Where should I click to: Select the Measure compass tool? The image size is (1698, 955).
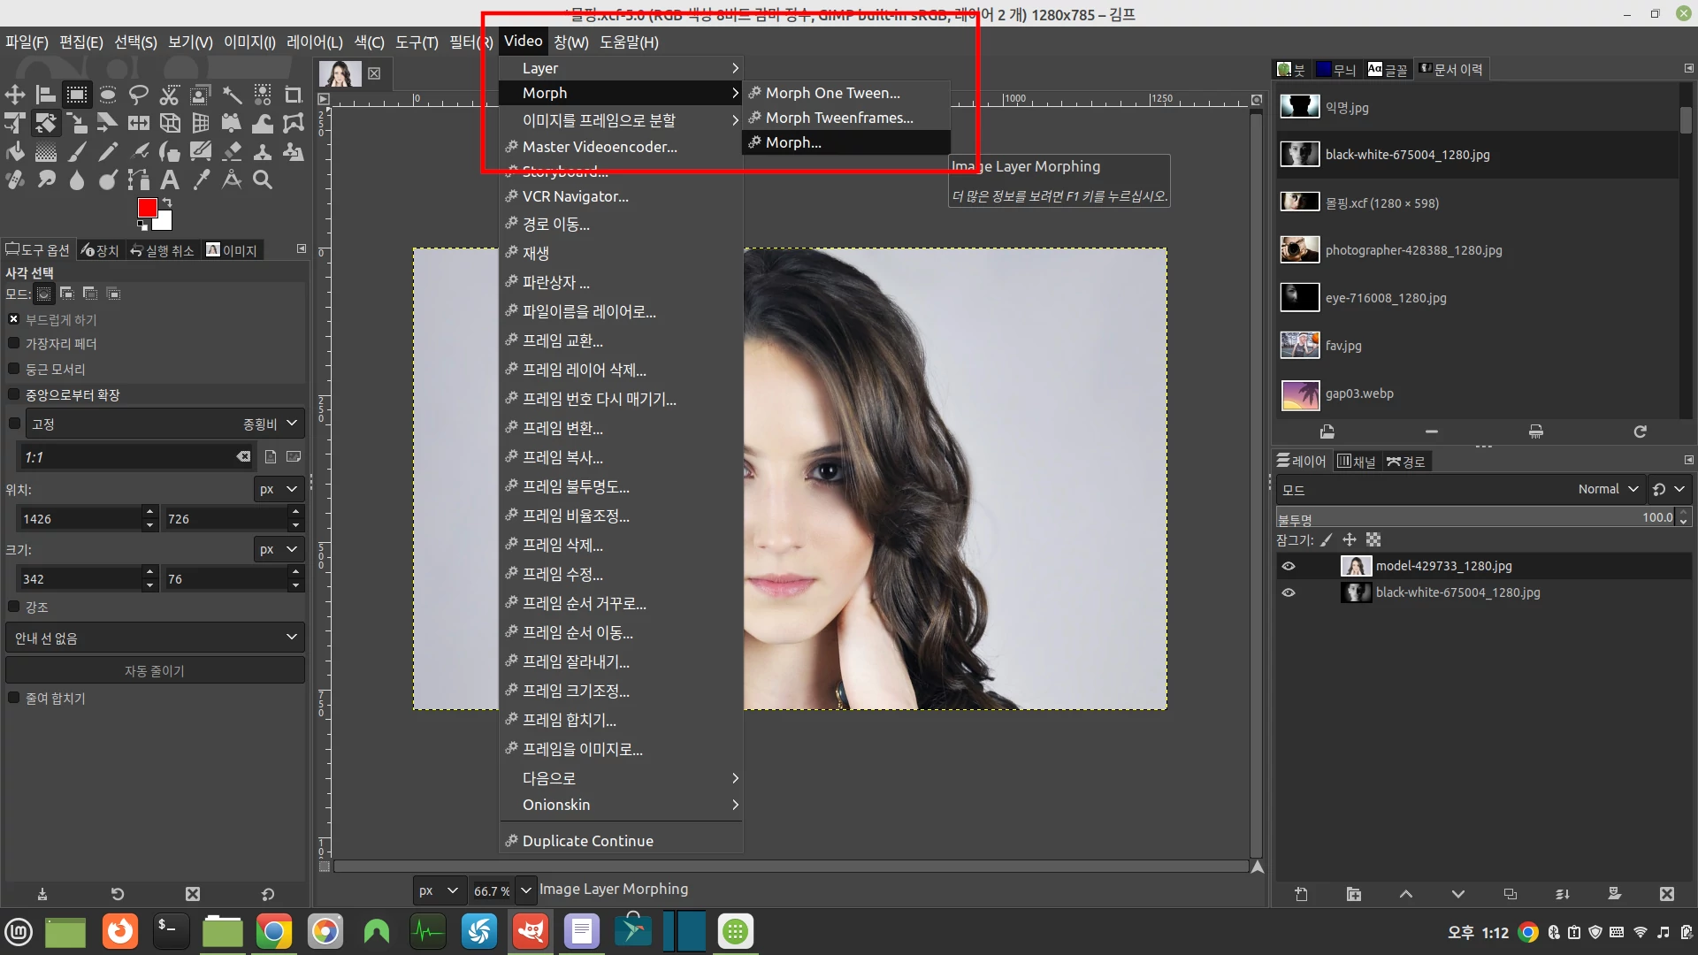click(232, 180)
